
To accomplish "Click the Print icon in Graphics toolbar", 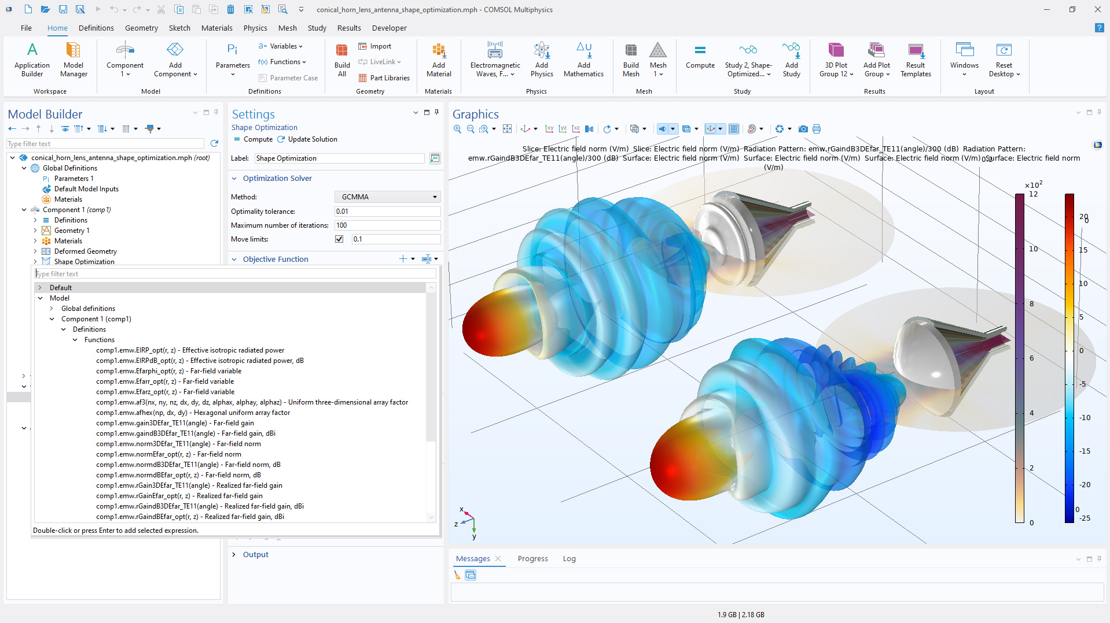I will coord(817,129).
